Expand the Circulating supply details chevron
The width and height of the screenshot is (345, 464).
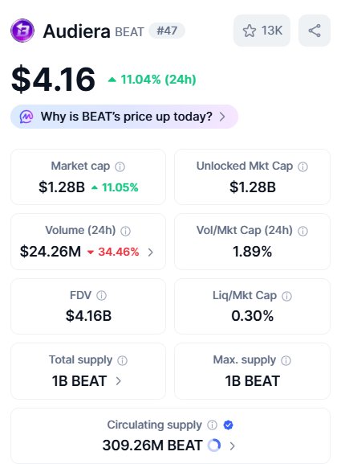pos(232,446)
